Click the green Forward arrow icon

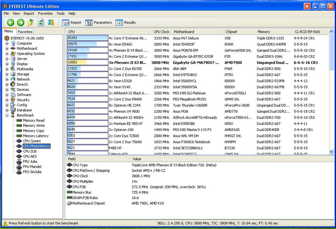pos(21,23)
